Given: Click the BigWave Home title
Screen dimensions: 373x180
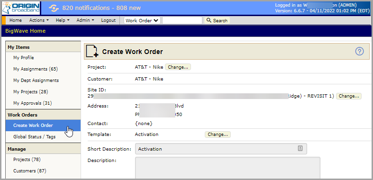Looking at the screenshot, I should pyautogui.click(x=25, y=31).
